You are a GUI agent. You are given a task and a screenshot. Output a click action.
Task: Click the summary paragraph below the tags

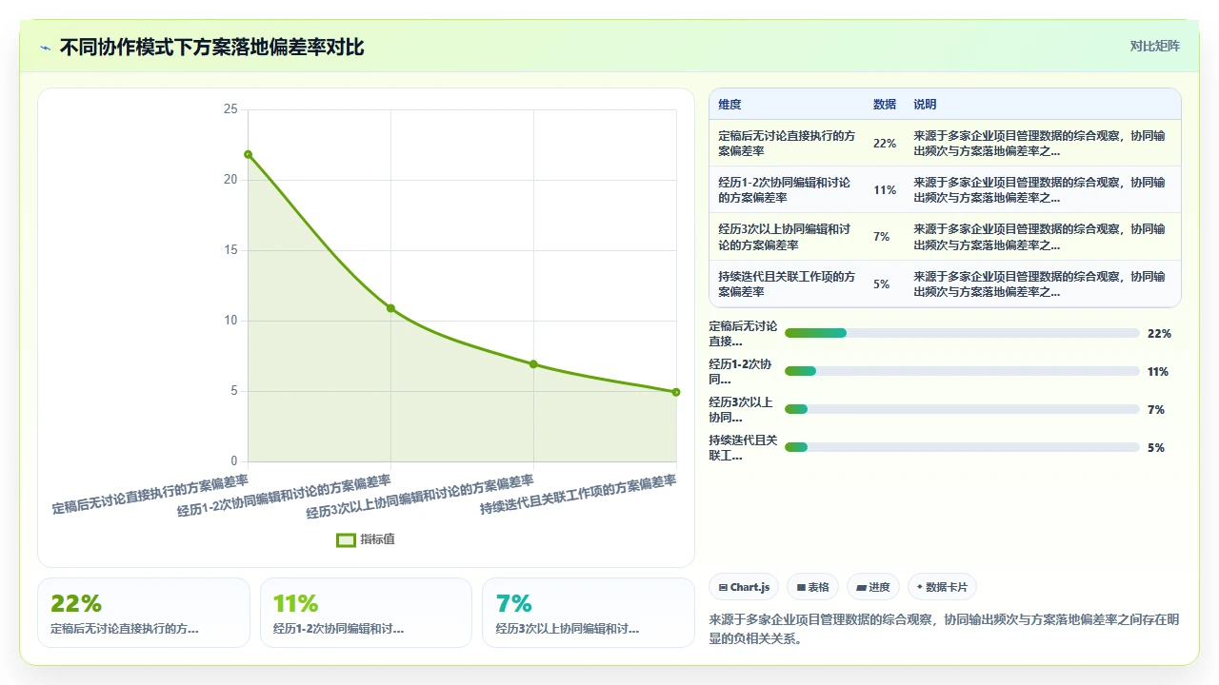pos(945,629)
